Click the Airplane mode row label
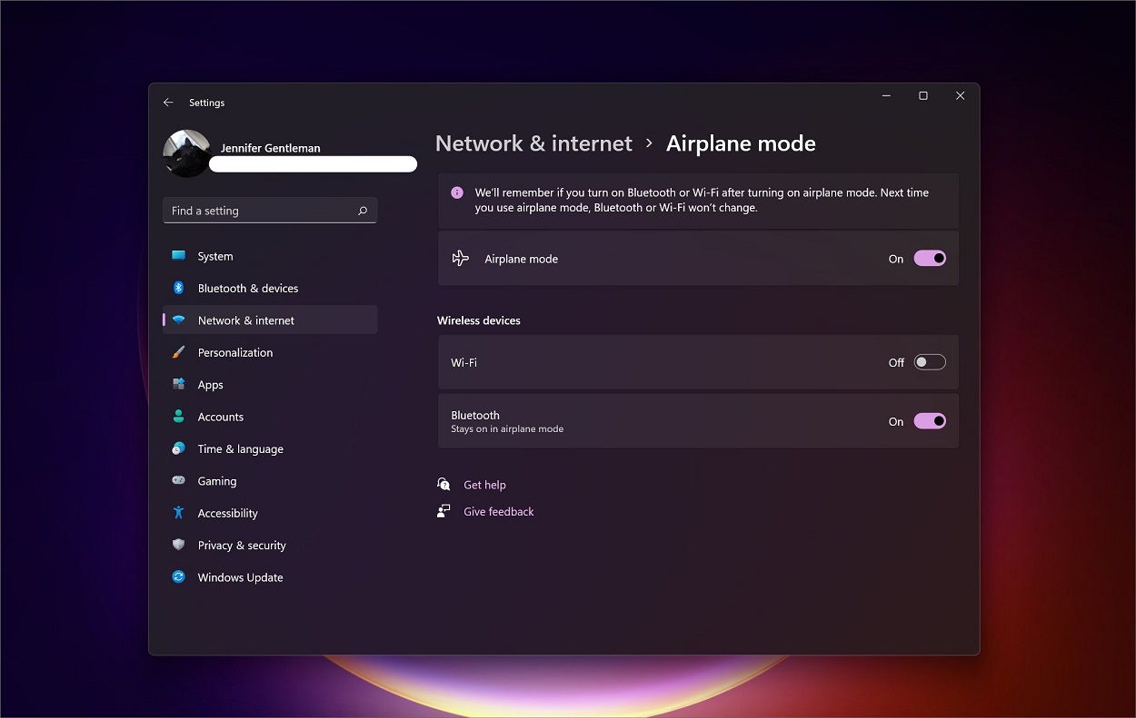1136x718 pixels. 521,259
